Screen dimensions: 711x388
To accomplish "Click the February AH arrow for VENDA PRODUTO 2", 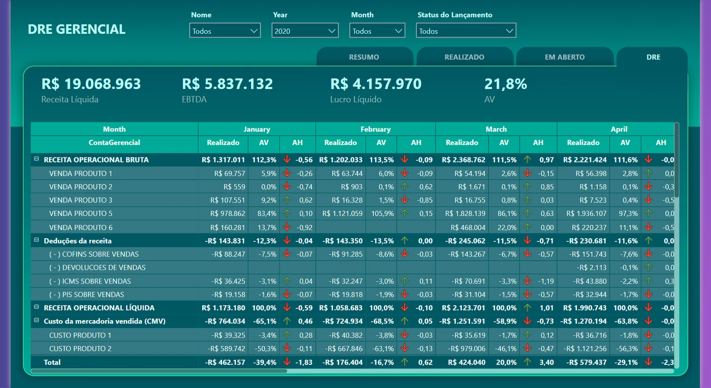I will (404, 187).
